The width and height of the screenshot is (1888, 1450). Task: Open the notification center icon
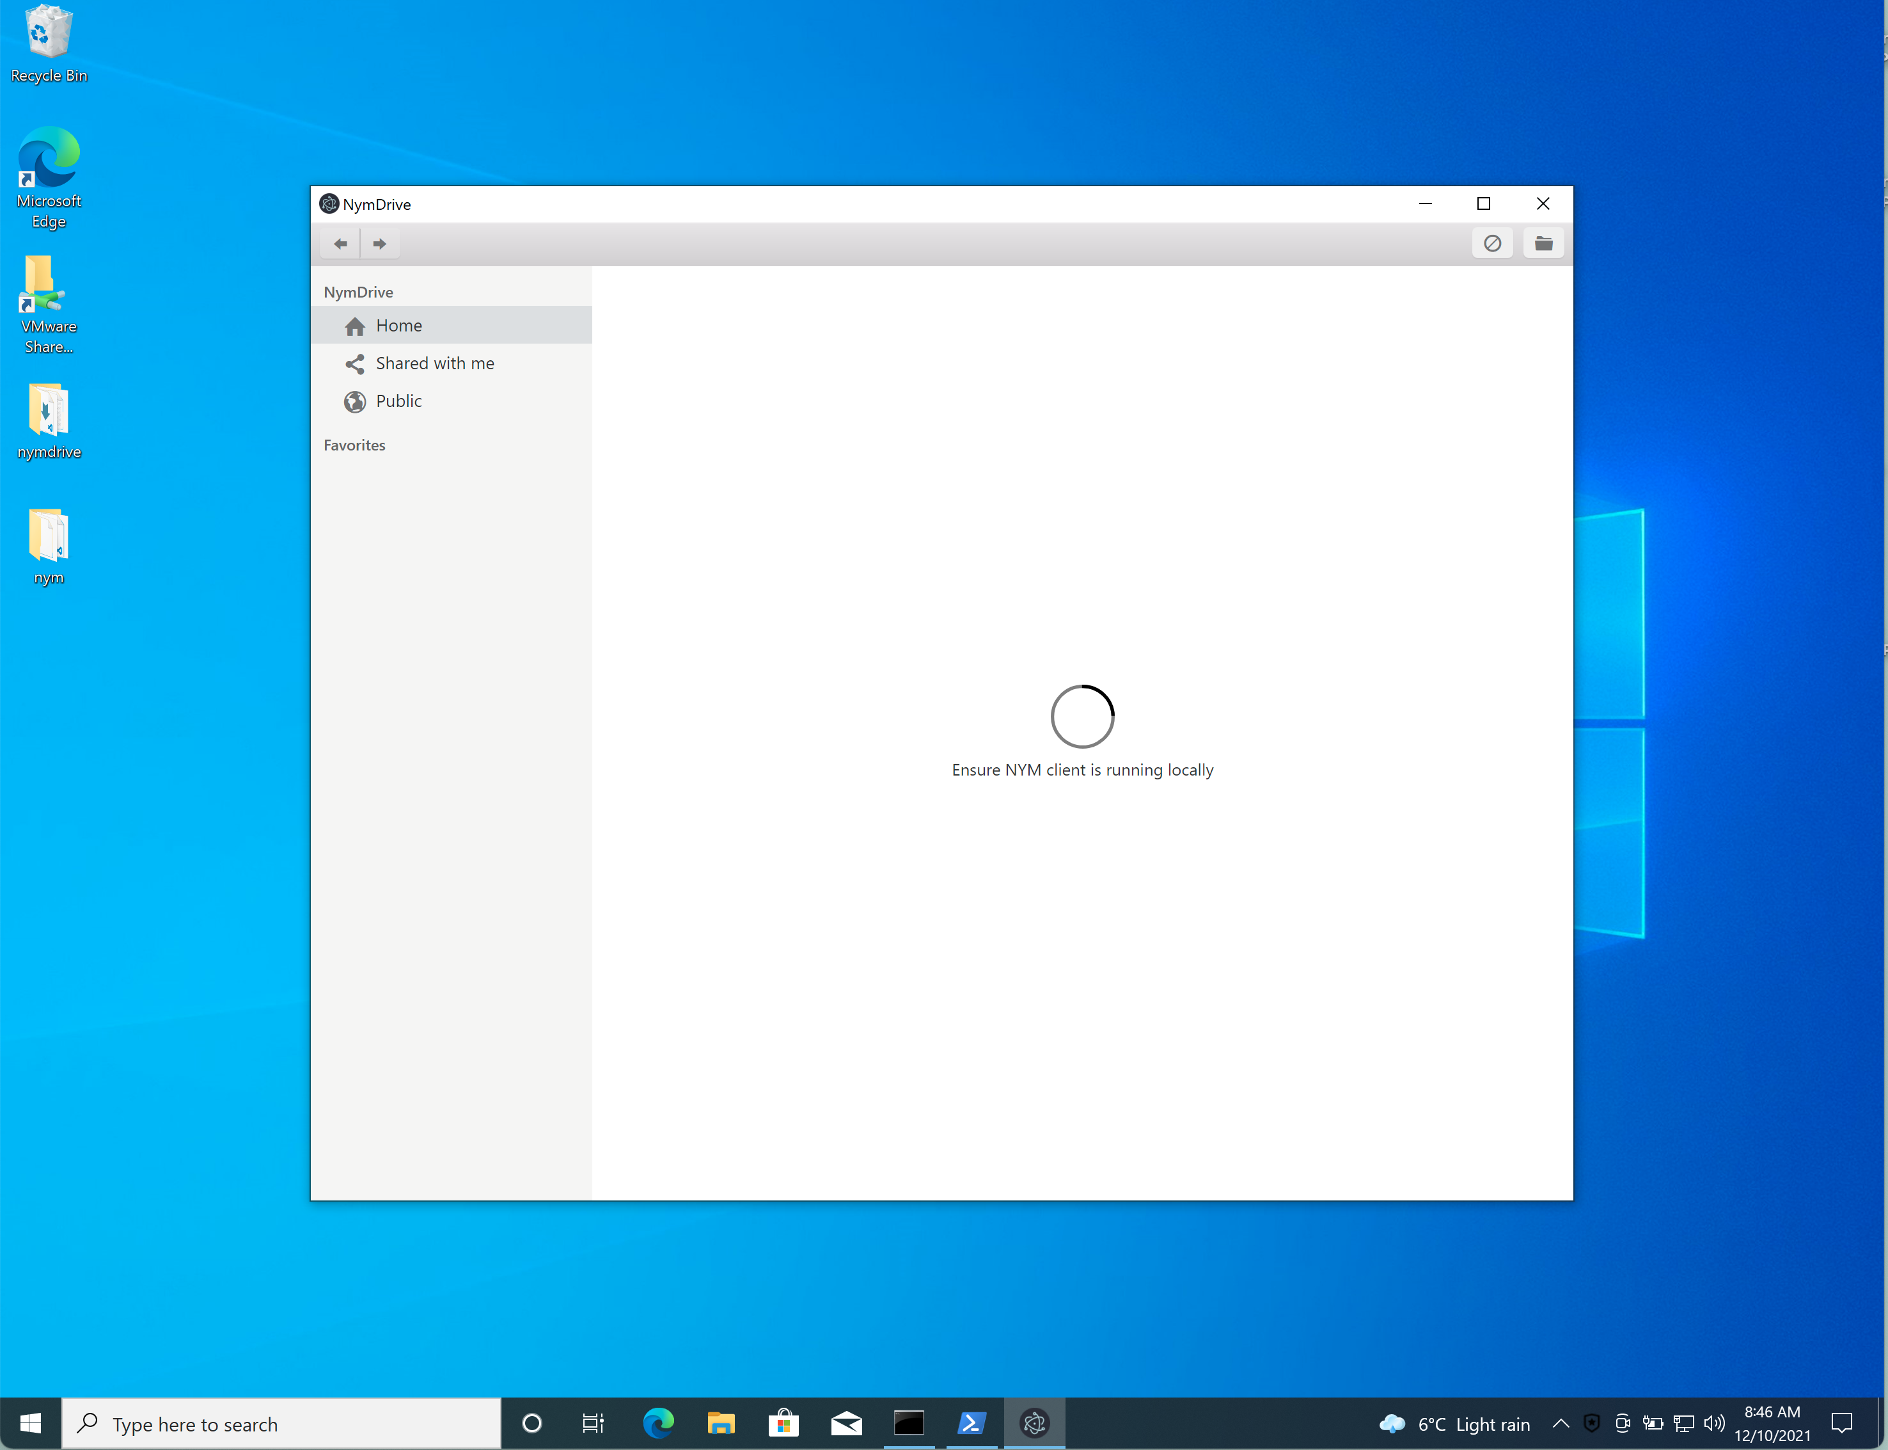tap(1841, 1423)
